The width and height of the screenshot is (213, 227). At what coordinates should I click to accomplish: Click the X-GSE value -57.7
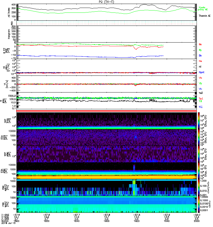tap(76, 215)
